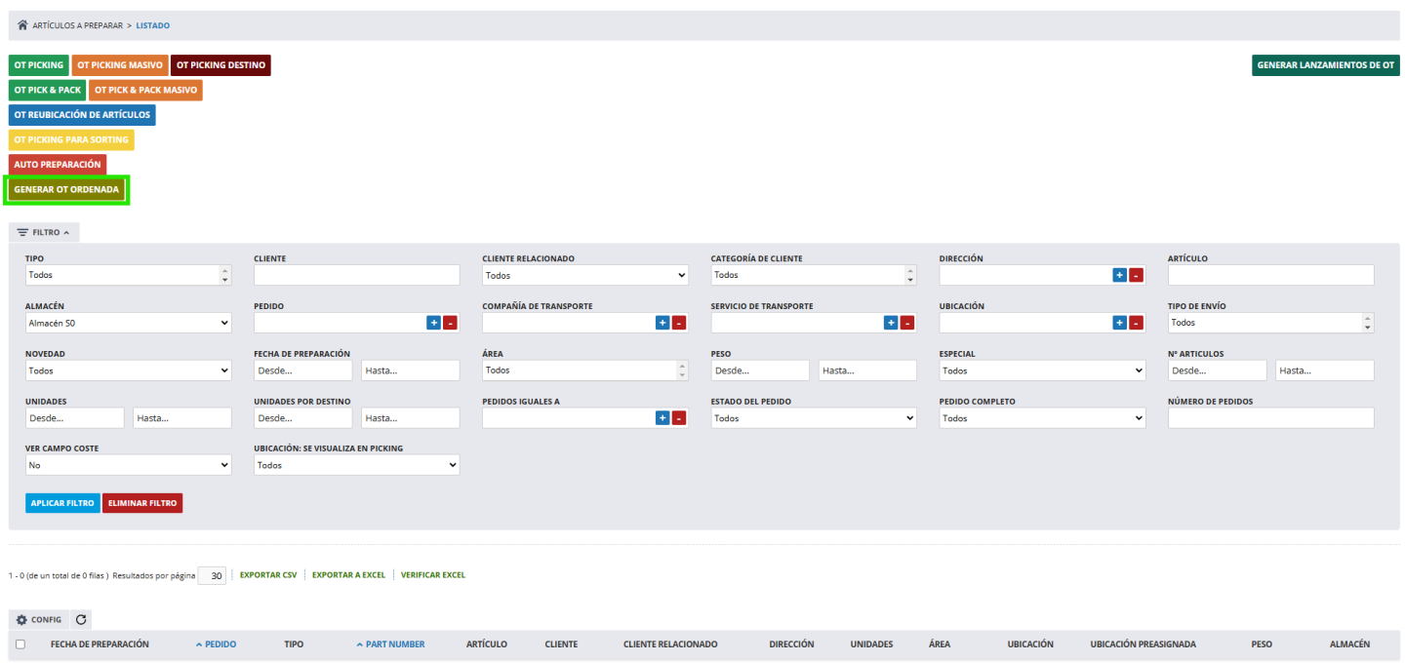
Task: Click the Cliente filter input field
Action: (356, 275)
